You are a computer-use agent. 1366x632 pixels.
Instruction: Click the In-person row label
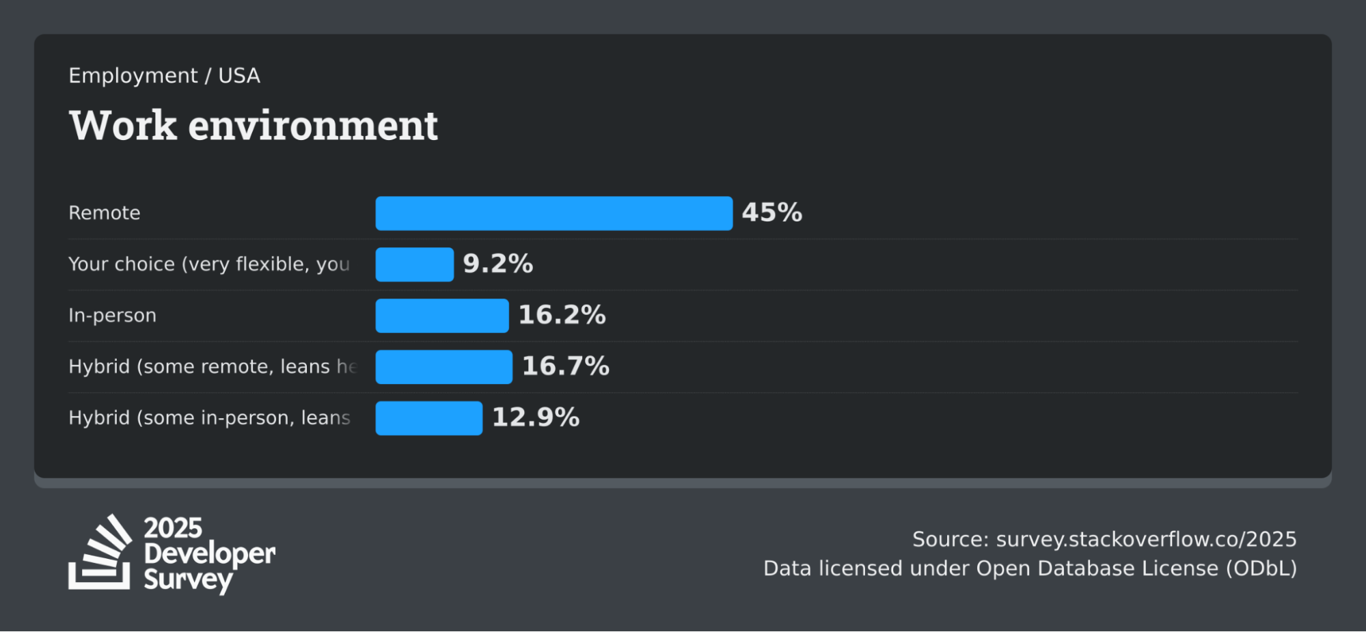click(112, 316)
